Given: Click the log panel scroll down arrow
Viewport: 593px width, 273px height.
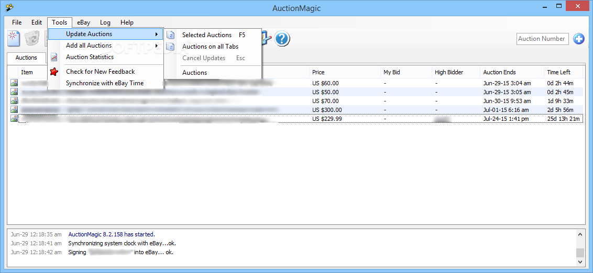Looking at the screenshot, I should (580, 261).
